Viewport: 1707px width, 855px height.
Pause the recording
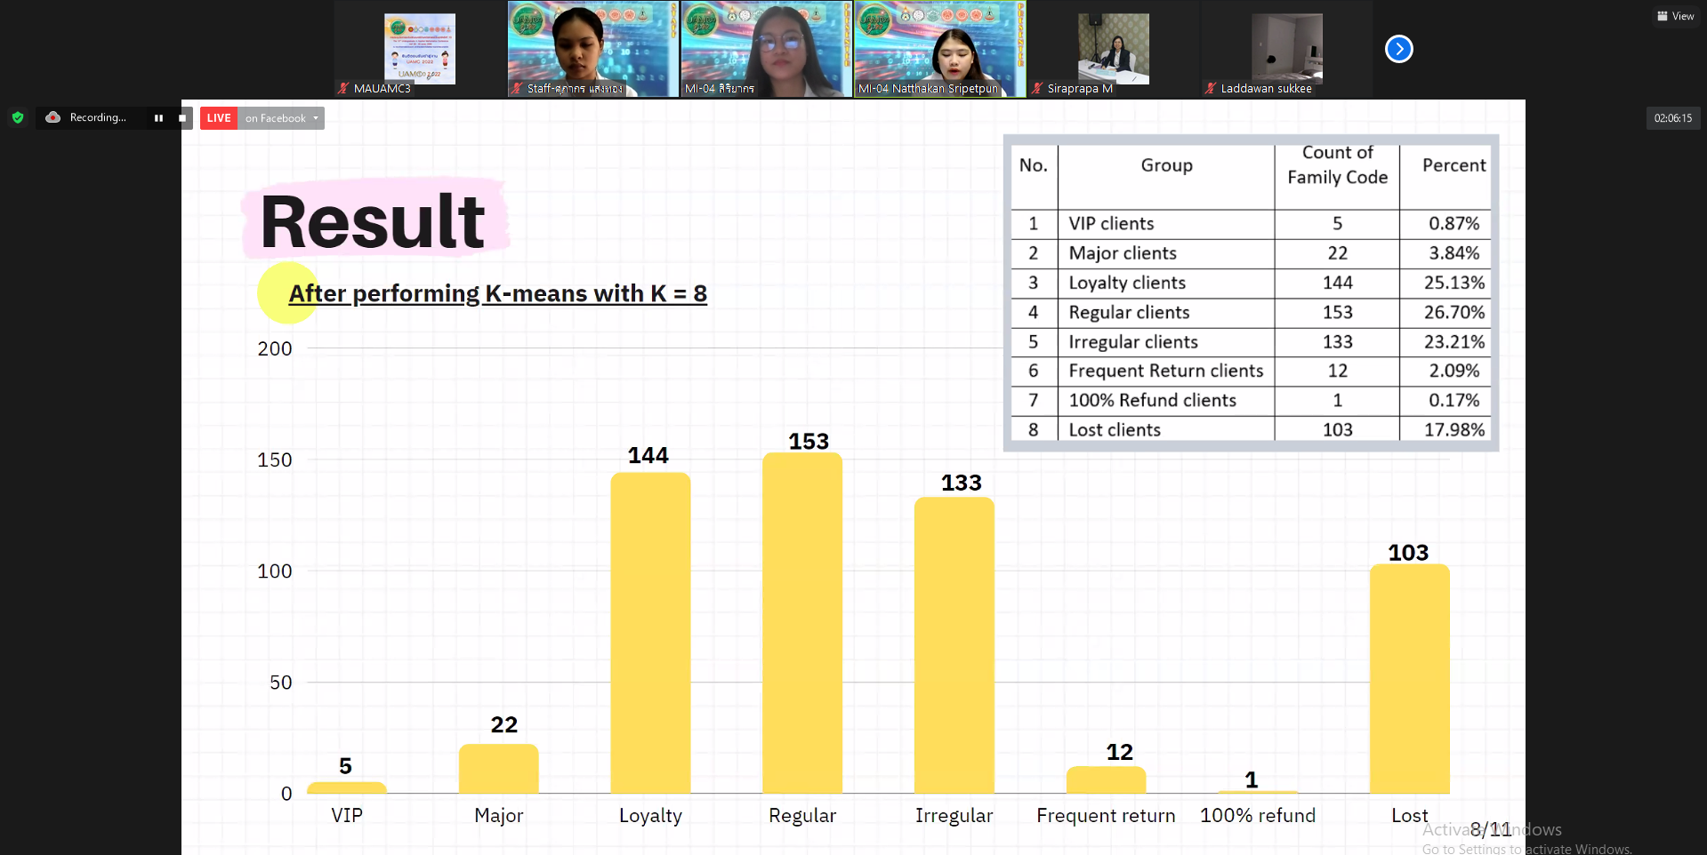point(158,117)
